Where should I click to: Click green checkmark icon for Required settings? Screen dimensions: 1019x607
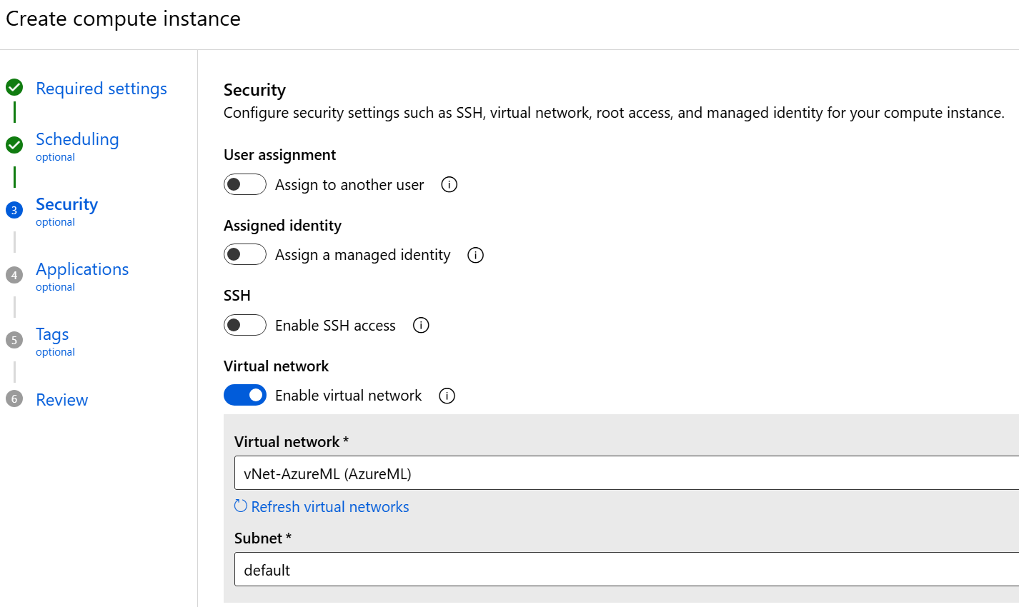[x=14, y=88]
